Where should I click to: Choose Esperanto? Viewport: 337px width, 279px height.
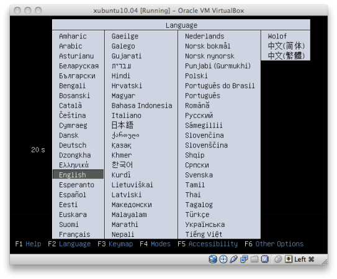pyautogui.click(x=76, y=185)
